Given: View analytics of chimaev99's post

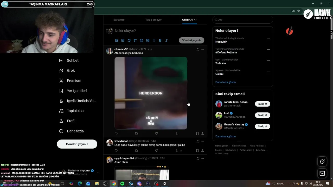Looking at the screenshot, I should click(x=177, y=133).
